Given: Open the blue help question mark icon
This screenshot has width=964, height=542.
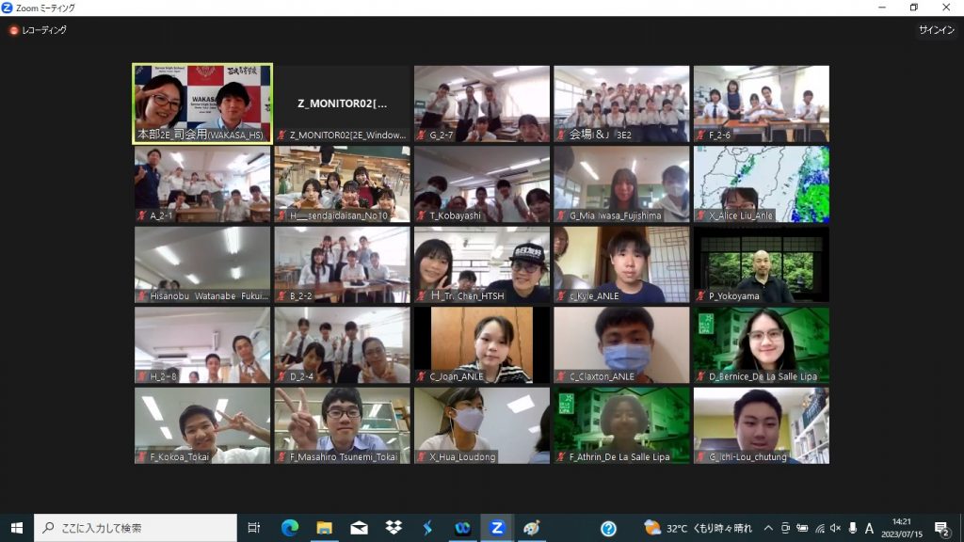Looking at the screenshot, I should click(608, 528).
